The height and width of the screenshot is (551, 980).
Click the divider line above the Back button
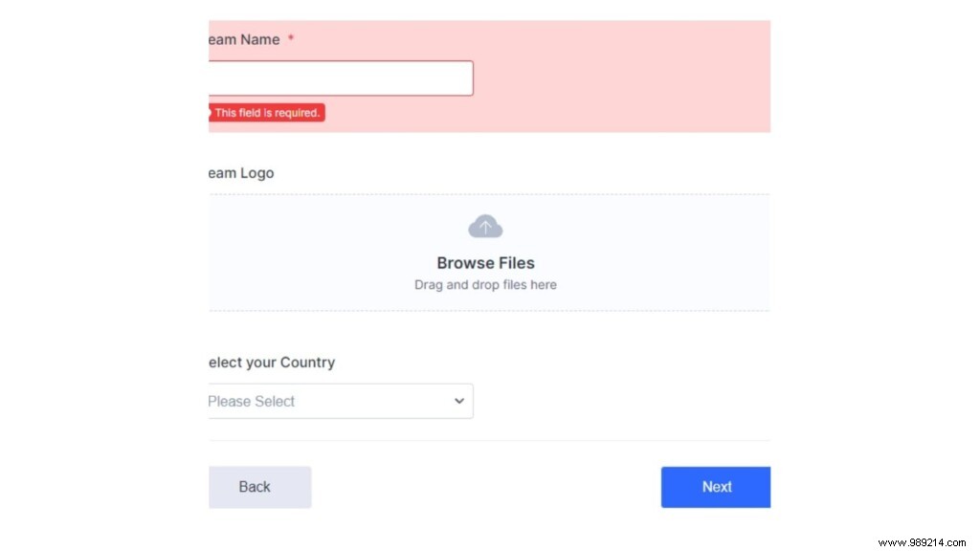(x=488, y=441)
